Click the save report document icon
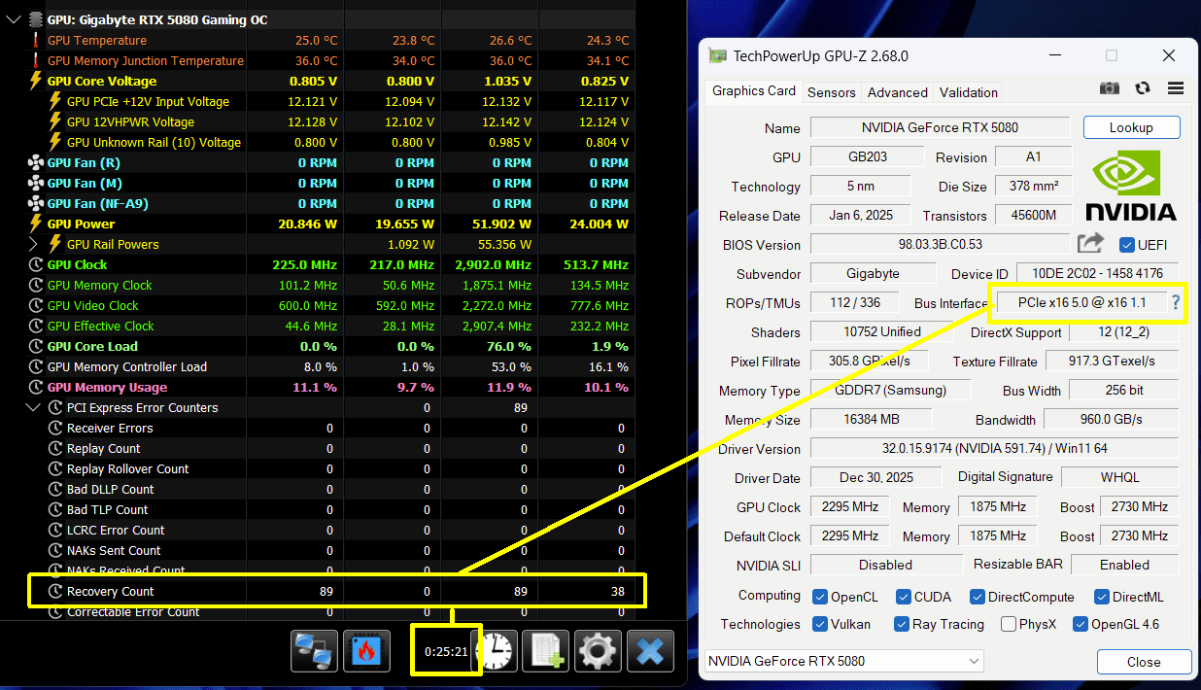Image resolution: width=1201 pixels, height=690 pixels. tap(545, 650)
